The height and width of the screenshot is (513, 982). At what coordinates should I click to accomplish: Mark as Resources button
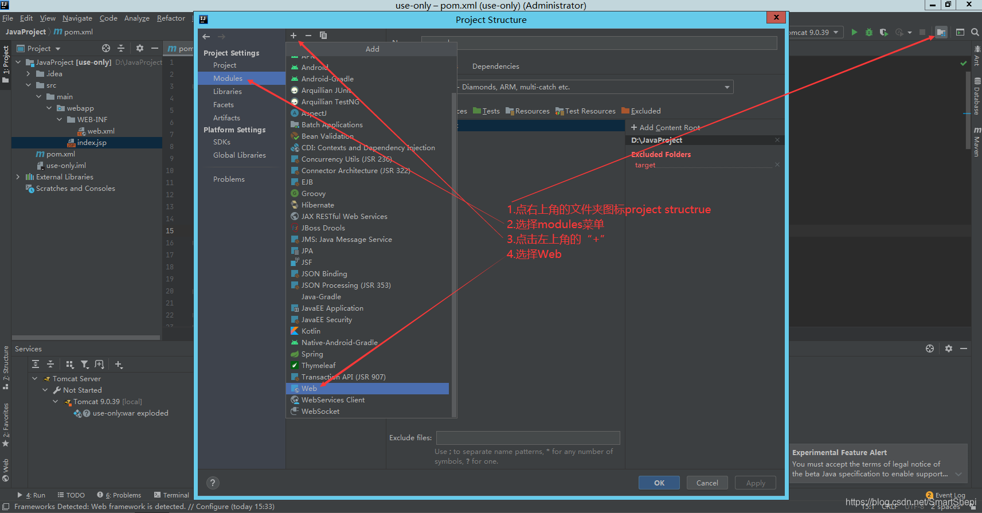527,111
